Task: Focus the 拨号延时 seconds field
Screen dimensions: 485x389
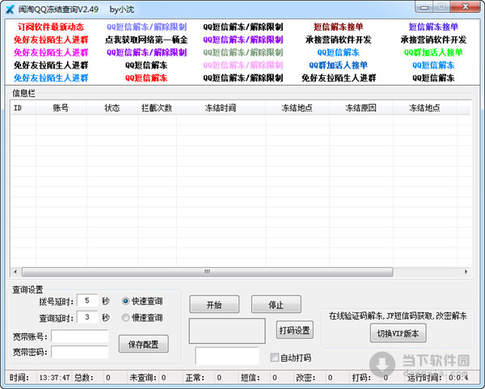Action: [87, 301]
